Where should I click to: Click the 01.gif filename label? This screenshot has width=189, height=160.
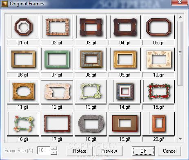tap(23, 43)
